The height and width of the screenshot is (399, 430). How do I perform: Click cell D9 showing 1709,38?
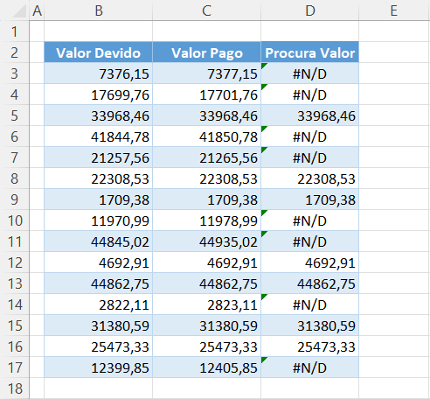pos(310,199)
